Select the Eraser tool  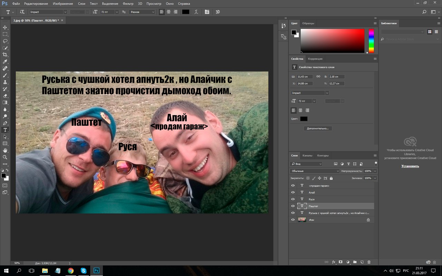point(5,96)
